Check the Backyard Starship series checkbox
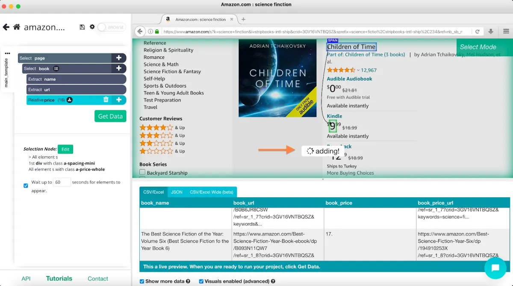Viewport: 513px width, 286px height. click(142, 172)
